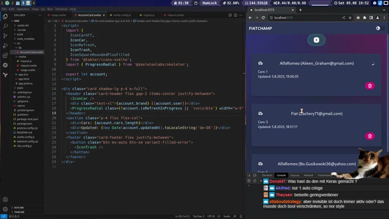This screenshot has width=389, height=219.
Task: Delete the Aileen_Graham AlfaRomeo account
Action: (370, 86)
